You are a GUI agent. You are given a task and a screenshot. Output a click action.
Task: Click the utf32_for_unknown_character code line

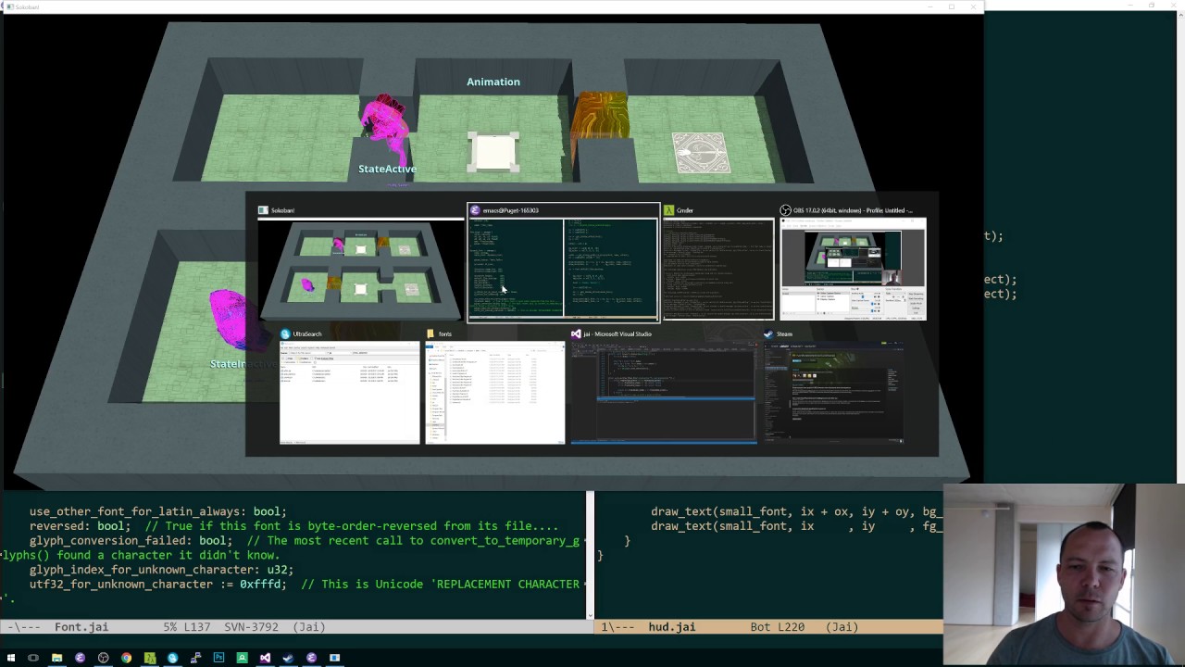tap(304, 585)
